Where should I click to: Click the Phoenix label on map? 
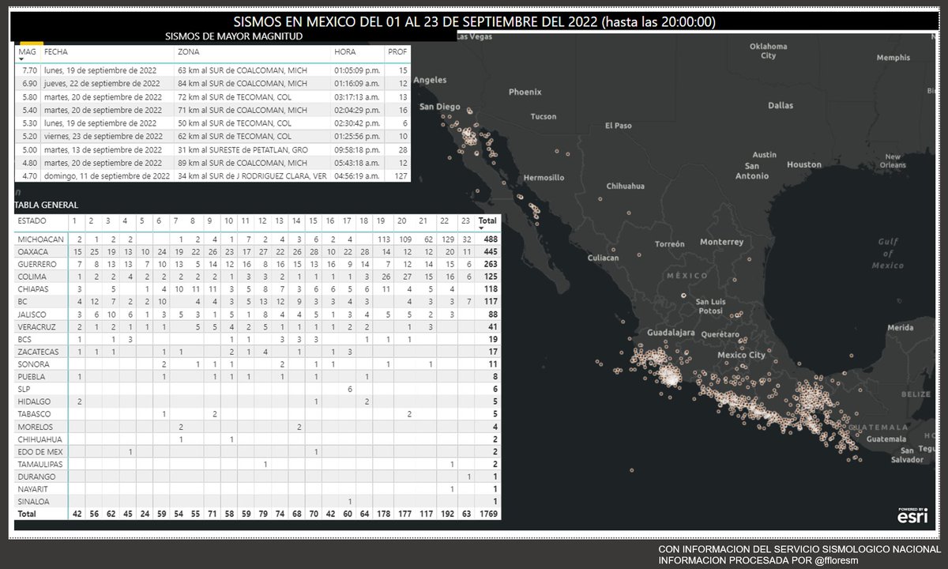[x=525, y=92]
